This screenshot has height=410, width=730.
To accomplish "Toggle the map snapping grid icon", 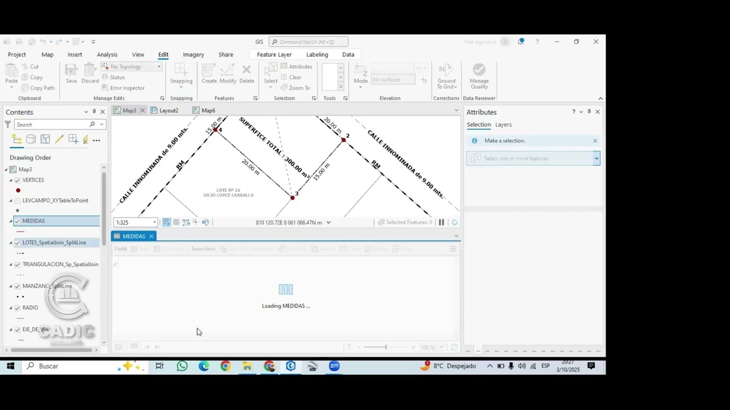I will 167,222.
